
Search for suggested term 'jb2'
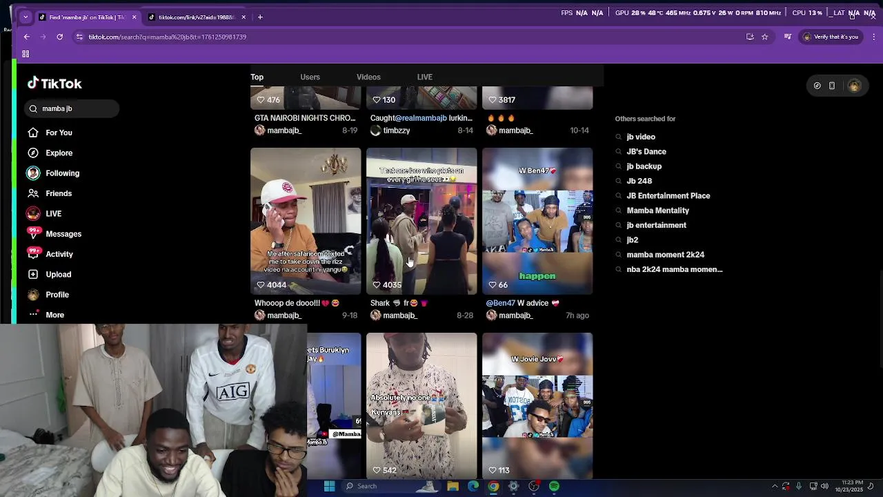[x=632, y=240]
